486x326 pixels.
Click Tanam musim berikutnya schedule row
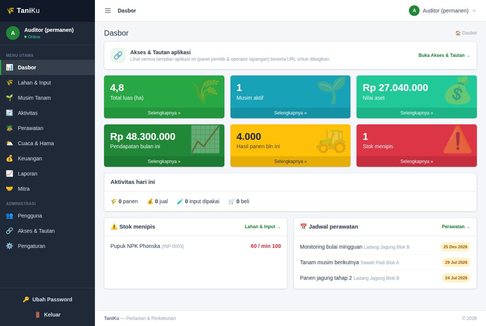tap(385, 262)
